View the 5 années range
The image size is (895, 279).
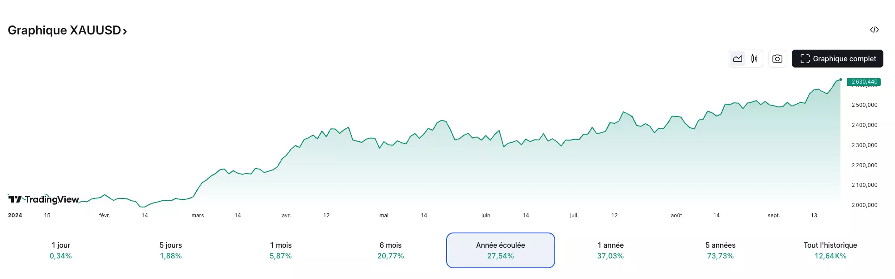click(x=720, y=250)
